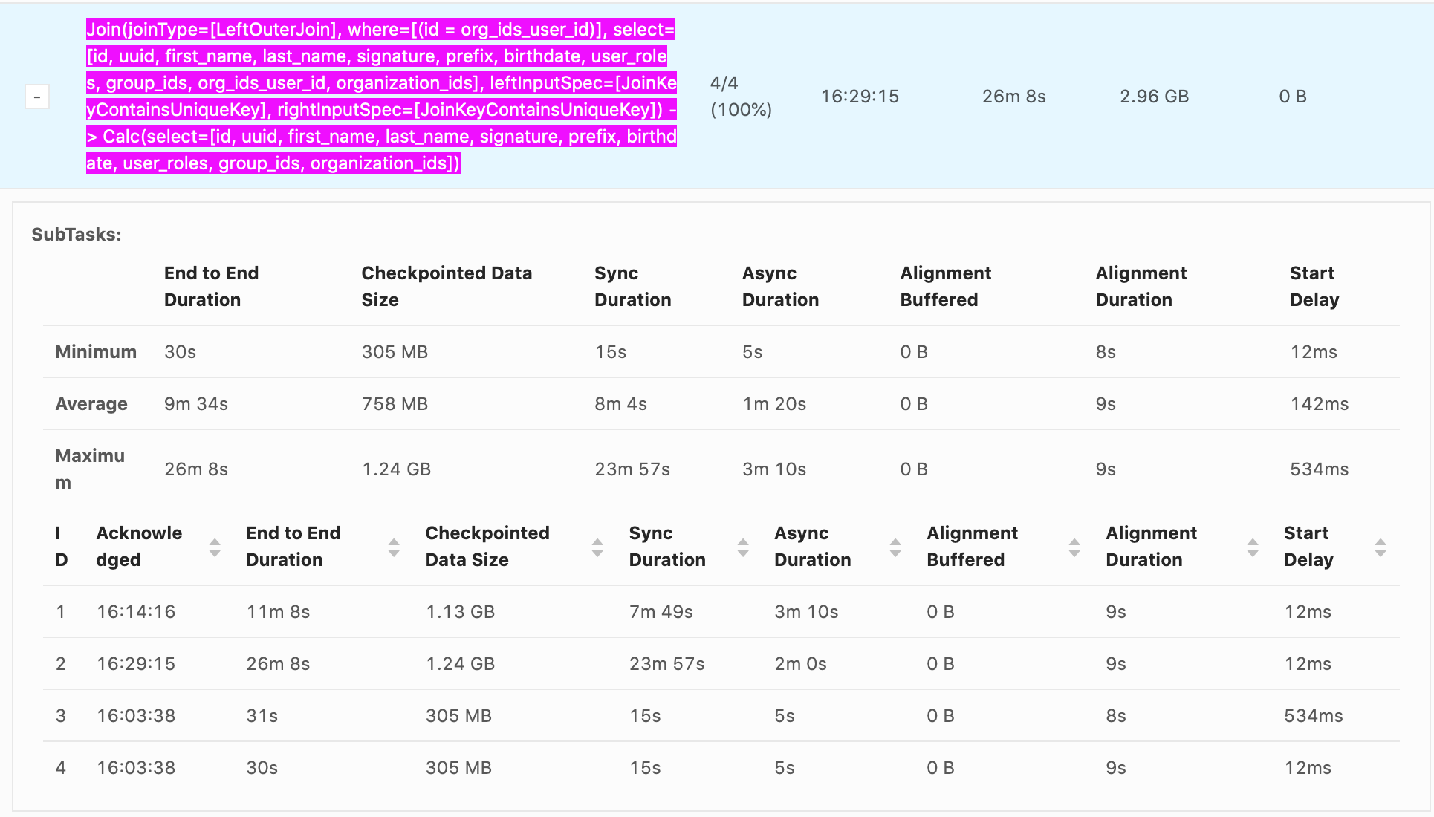Image resolution: width=1434 pixels, height=817 pixels.
Task: Click the Maximum summary row label
Action: 89,469
